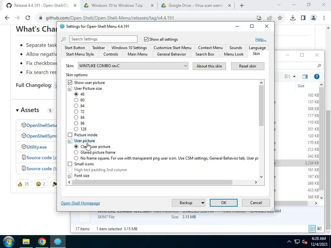Share this page icon in address bar
331x248 pixels.
coord(270,18)
